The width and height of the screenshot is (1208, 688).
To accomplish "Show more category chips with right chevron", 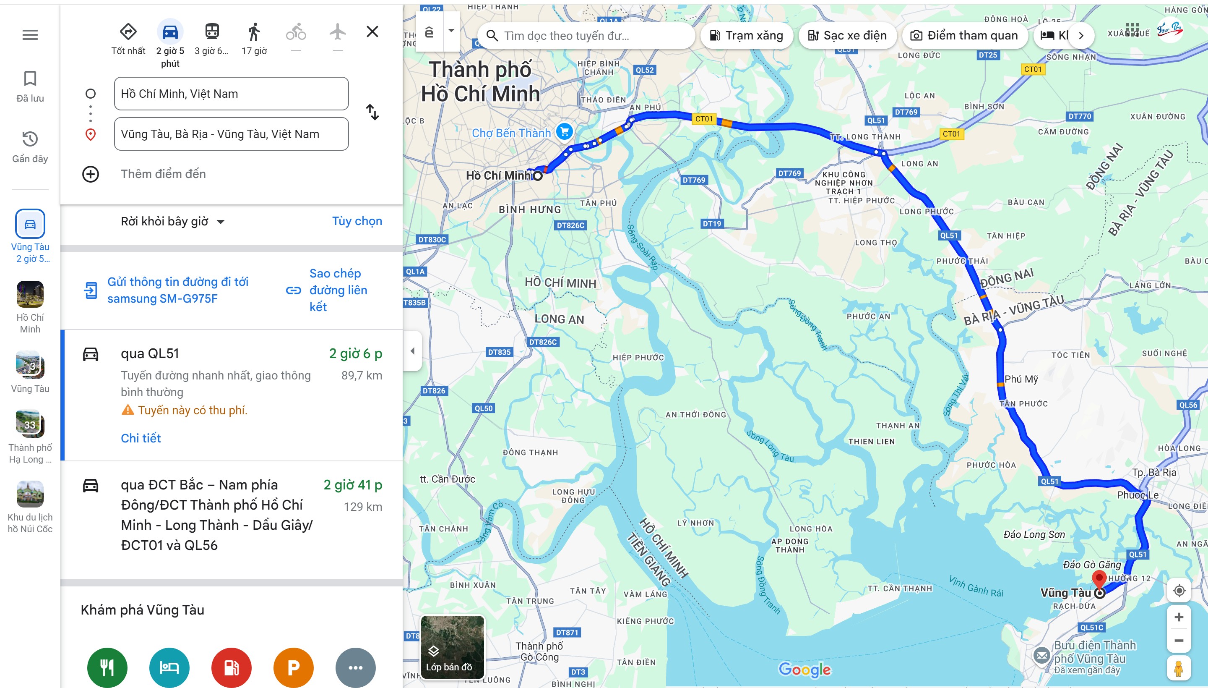I will click(1081, 35).
